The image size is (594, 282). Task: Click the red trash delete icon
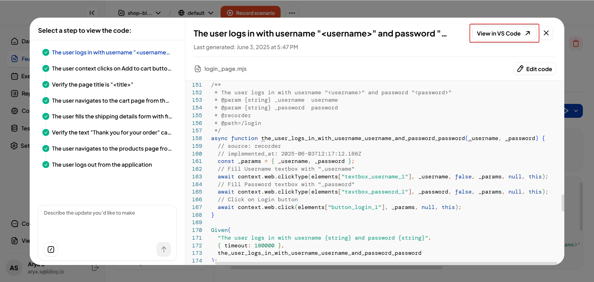(575, 44)
